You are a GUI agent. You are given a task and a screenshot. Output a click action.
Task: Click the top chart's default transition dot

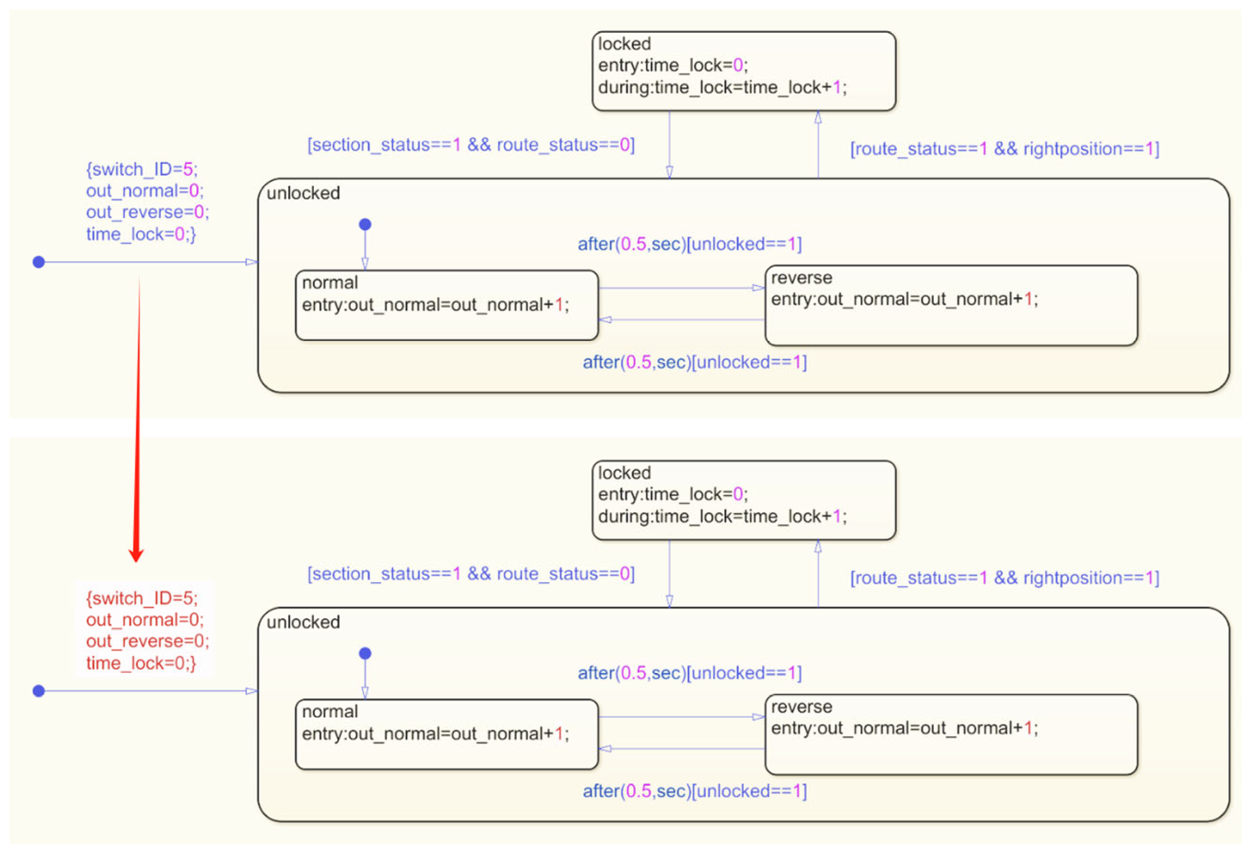coord(38,262)
